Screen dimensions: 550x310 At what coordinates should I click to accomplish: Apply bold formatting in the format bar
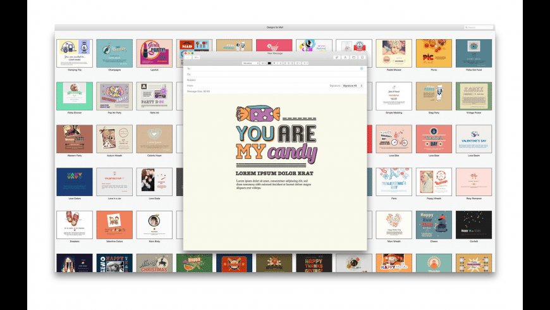(x=274, y=63)
